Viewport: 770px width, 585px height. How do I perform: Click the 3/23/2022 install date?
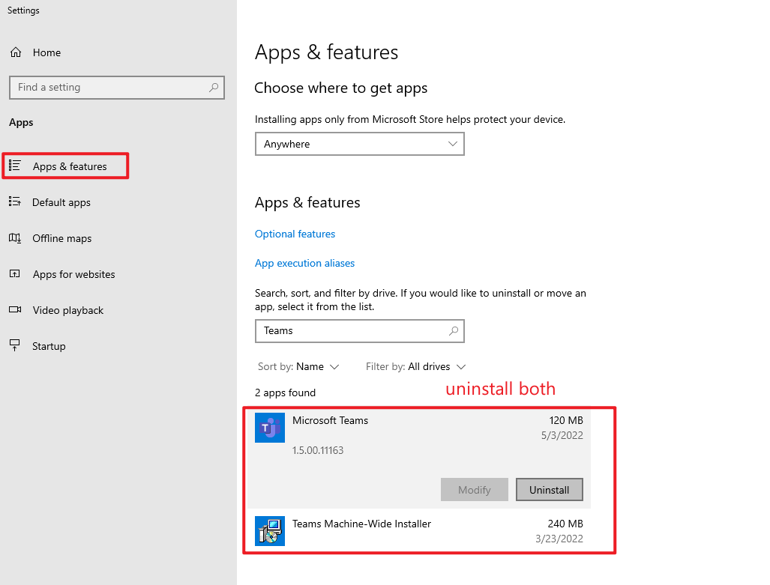[x=559, y=539]
